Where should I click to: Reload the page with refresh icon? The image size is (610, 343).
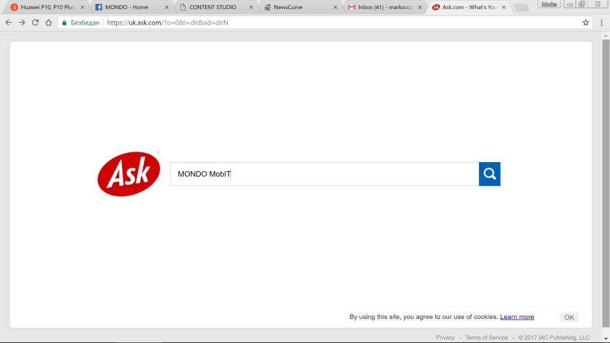tap(35, 22)
